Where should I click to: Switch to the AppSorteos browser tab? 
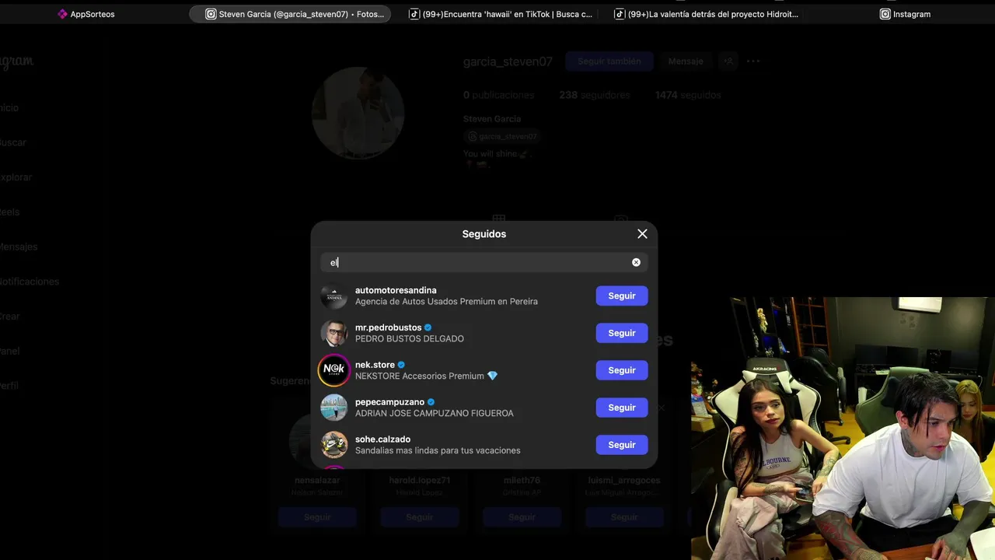(86, 14)
